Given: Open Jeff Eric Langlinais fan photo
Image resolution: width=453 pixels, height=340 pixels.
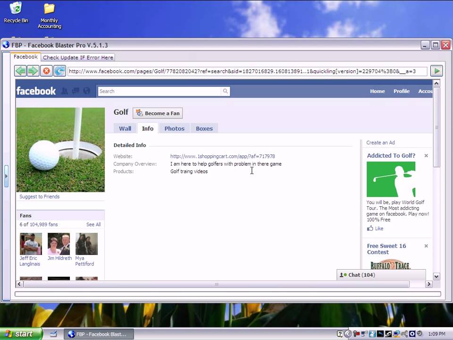Looking at the screenshot, I should tap(31, 244).
